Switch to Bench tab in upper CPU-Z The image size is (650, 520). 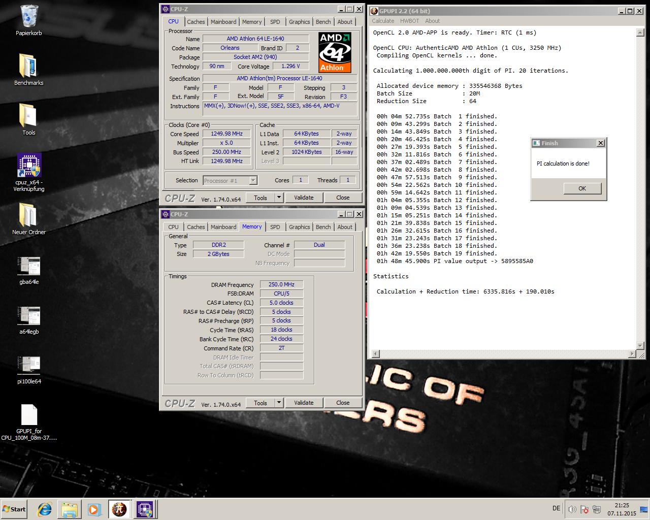click(323, 22)
